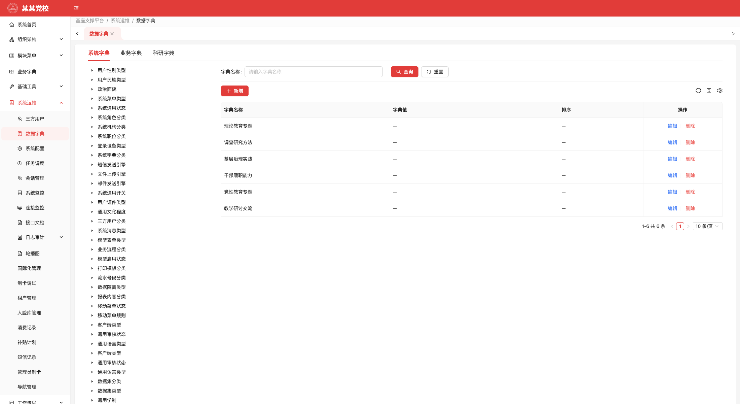Click the 任务调度 clock icon
The image size is (740, 404).
20,163
